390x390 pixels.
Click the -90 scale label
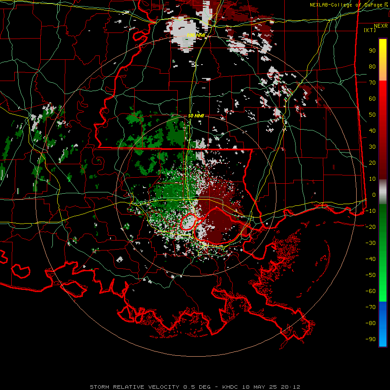point(370,339)
